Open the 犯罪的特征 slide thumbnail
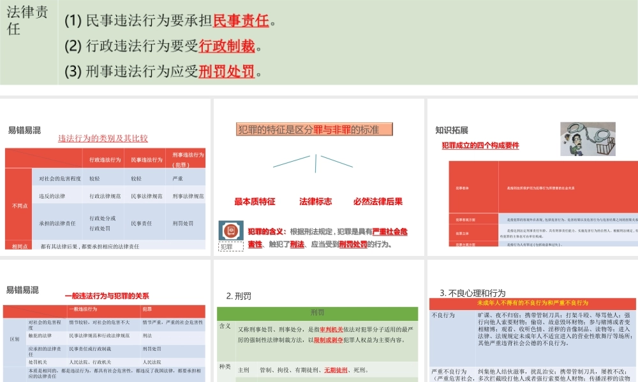638x382 pixels. pyautogui.click(x=319, y=177)
